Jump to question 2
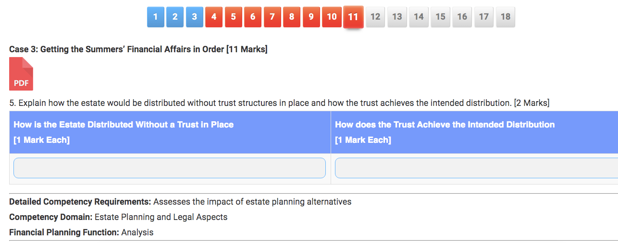 point(175,17)
